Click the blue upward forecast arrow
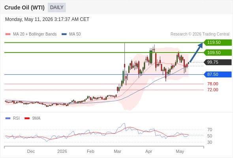233x158 pixels. coord(196,53)
